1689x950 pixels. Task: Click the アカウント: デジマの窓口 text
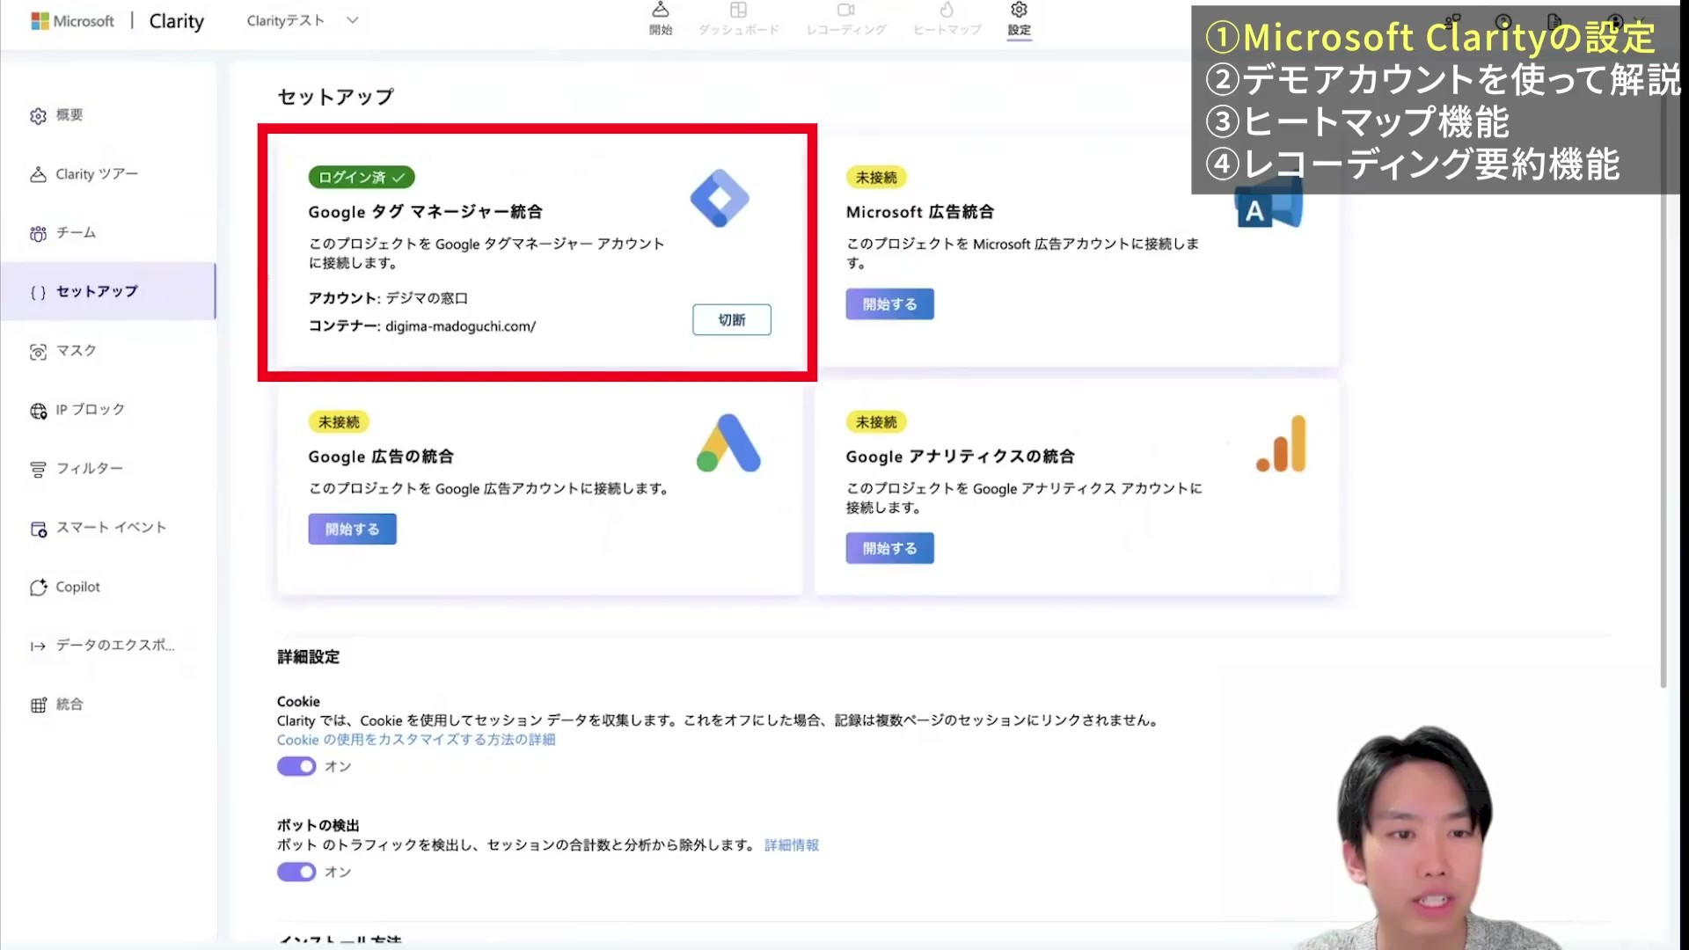[388, 298]
